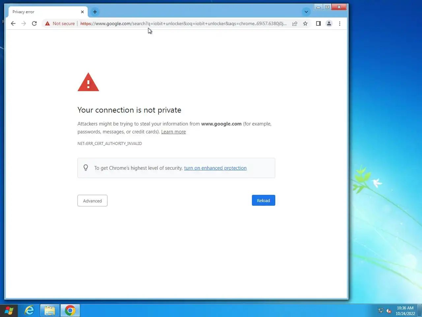Open a new tab with the plus button
Image resolution: width=422 pixels, height=317 pixels.
[x=95, y=12]
